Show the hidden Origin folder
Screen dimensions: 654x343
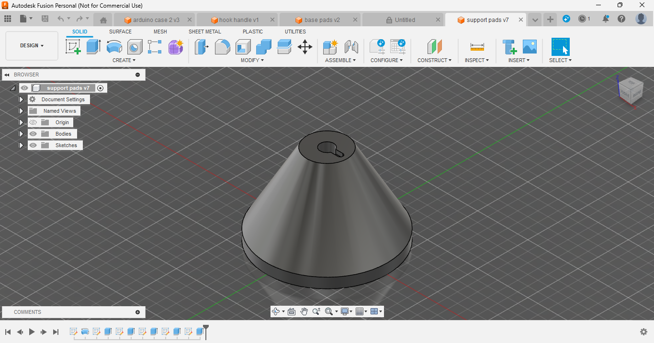(x=33, y=122)
